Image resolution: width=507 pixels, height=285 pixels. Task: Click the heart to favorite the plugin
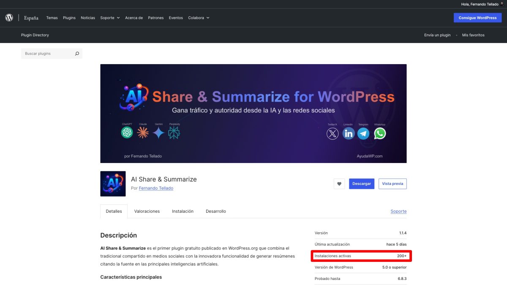click(339, 184)
